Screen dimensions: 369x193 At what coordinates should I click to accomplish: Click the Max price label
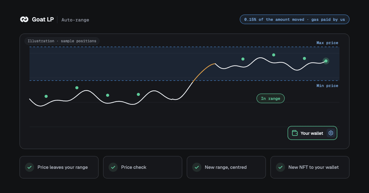tap(327, 43)
